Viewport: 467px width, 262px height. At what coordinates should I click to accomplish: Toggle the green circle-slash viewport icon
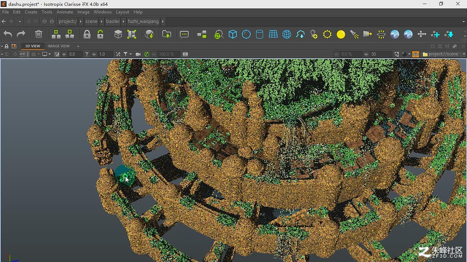point(147,54)
